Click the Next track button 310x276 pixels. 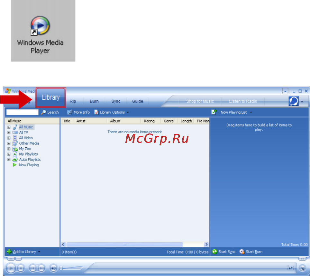pyautogui.click(x=41, y=268)
